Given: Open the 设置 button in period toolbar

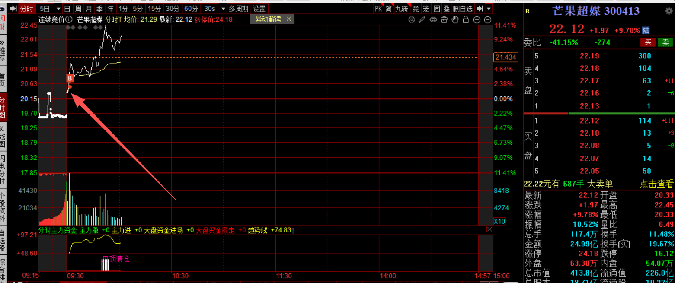Looking at the screenshot, I should (x=259, y=9).
